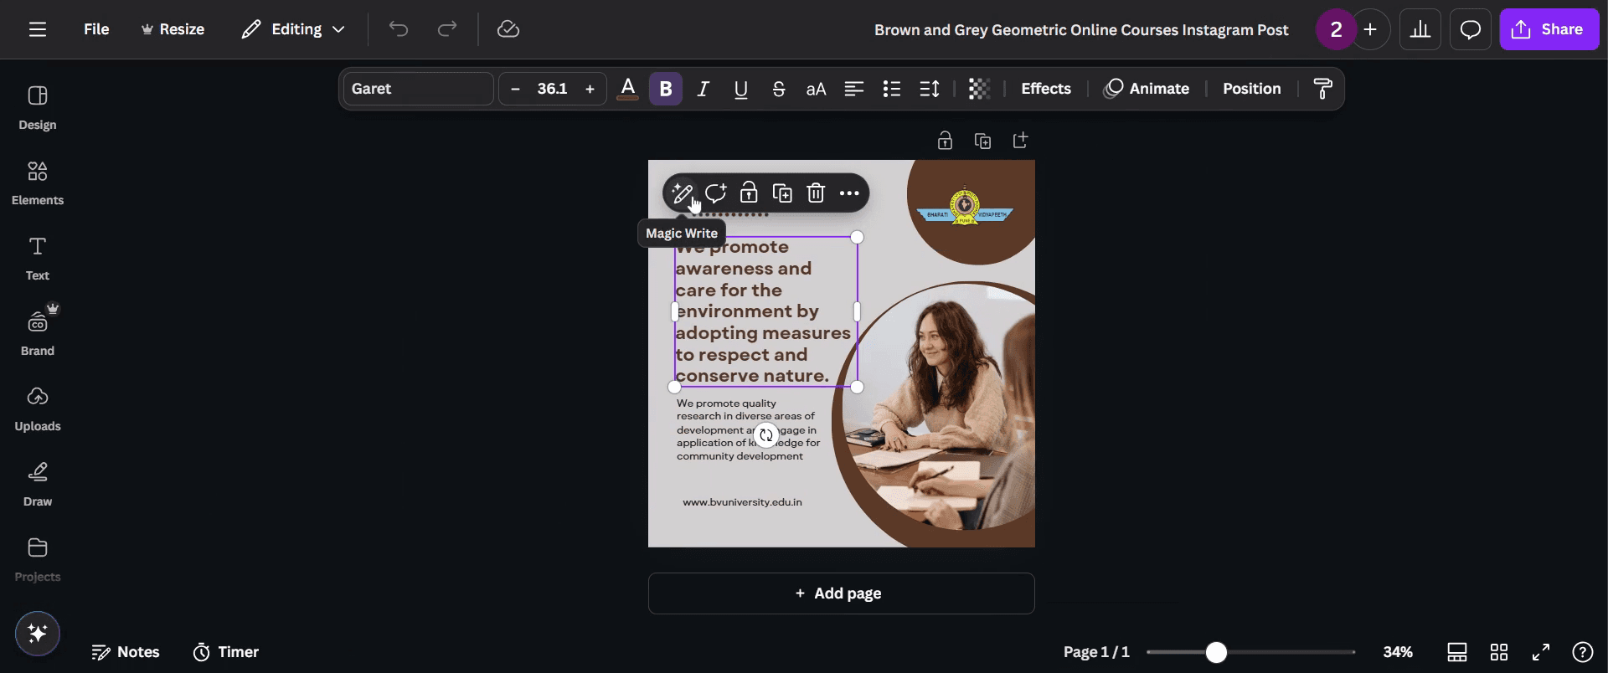Toggle italic formatting
Viewport: 1608px width, 673px height.
click(x=703, y=89)
